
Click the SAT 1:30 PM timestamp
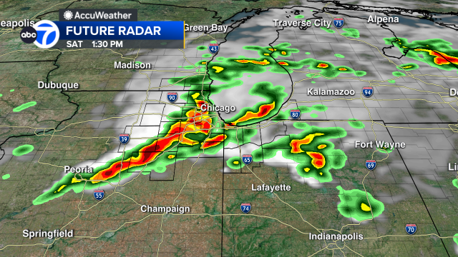click(x=94, y=44)
